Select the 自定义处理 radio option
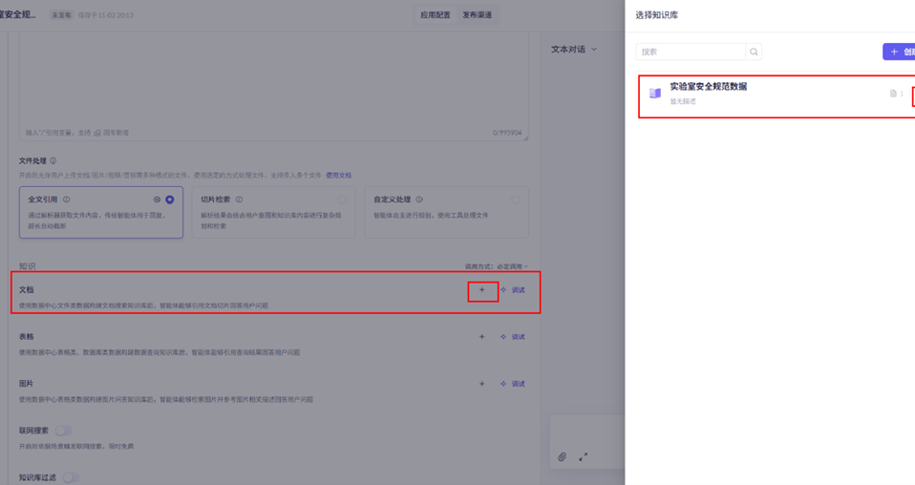The height and width of the screenshot is (485, 915). (515, 200)
